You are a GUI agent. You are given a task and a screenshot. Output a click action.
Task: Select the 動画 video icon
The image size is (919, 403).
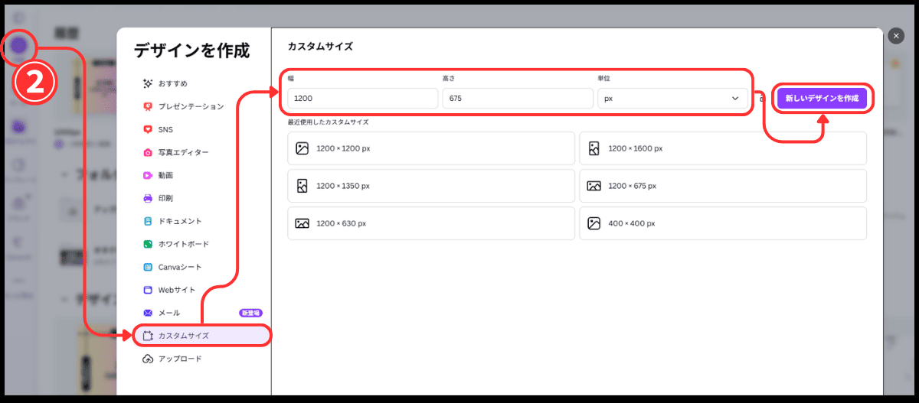pos(148,175)
